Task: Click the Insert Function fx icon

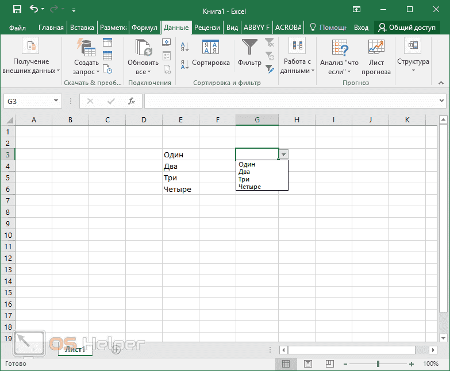Action: (x=131, y=101)
